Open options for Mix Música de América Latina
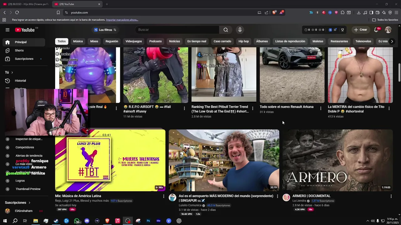The width and height of the screenshot is (401, 225). (x=164, y=196)
